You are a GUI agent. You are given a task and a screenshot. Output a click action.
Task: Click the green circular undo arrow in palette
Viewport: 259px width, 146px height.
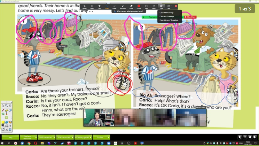coord(3,114)
